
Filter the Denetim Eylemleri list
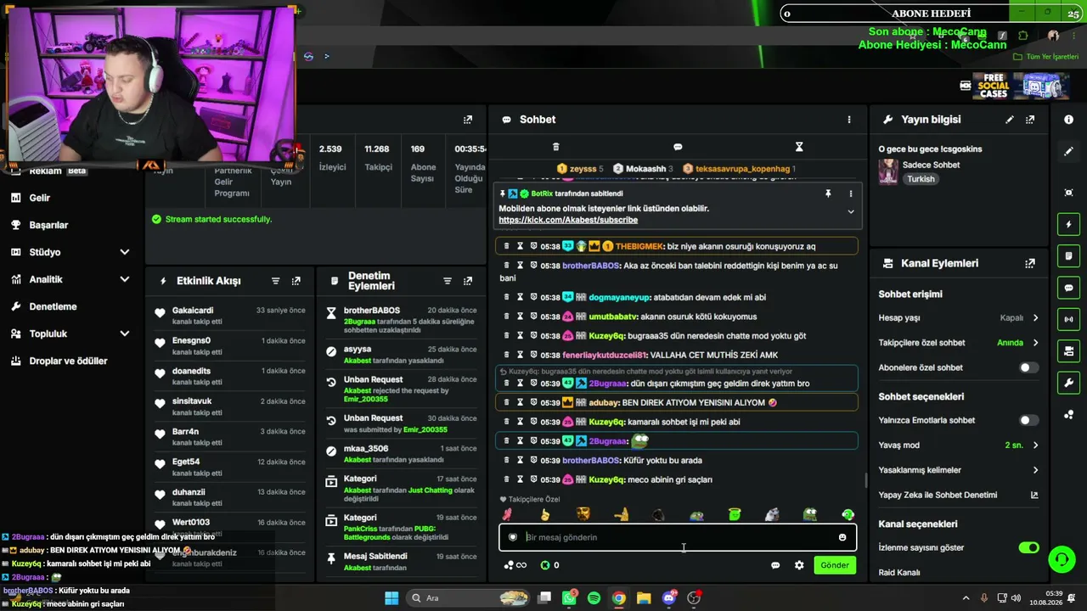tap(448, 281)
